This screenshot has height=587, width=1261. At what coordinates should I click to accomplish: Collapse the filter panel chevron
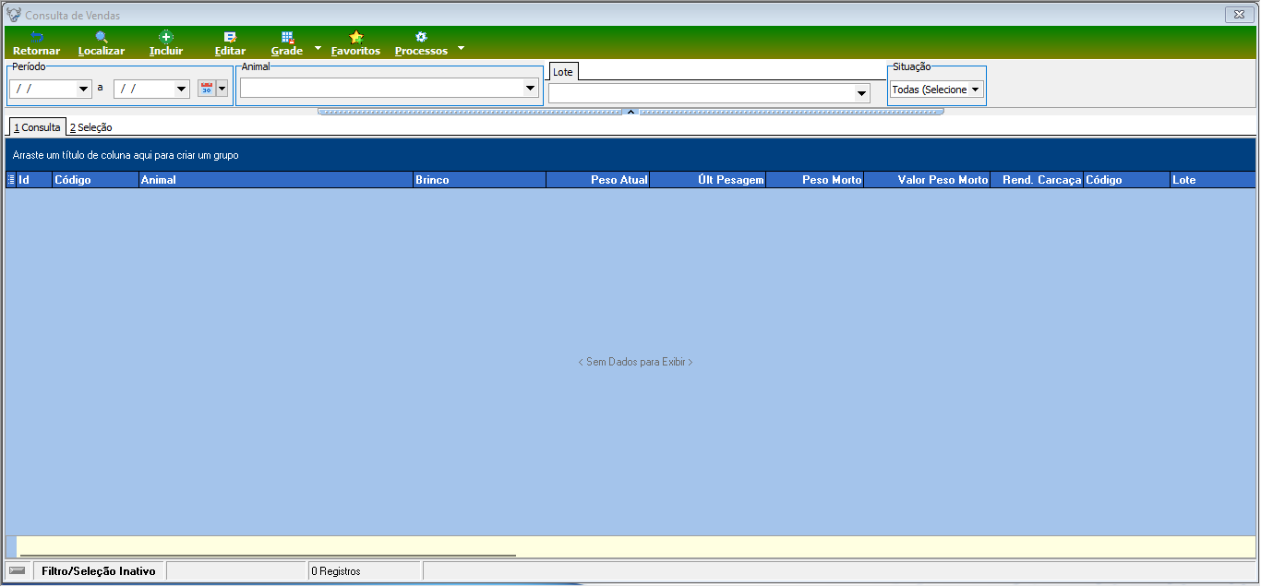tap(630, 112)
